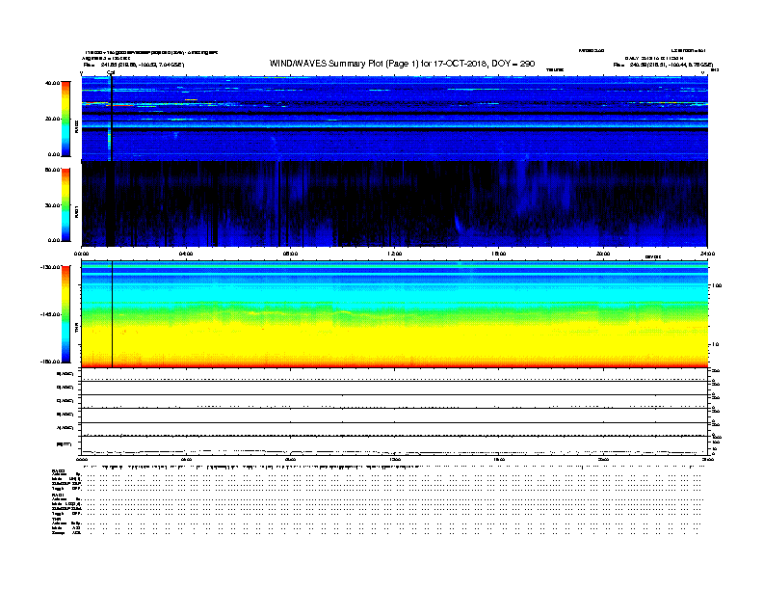Click the RAD1 color scale bar
Viewport: 763px width, 590px height.
click(66, 205)
